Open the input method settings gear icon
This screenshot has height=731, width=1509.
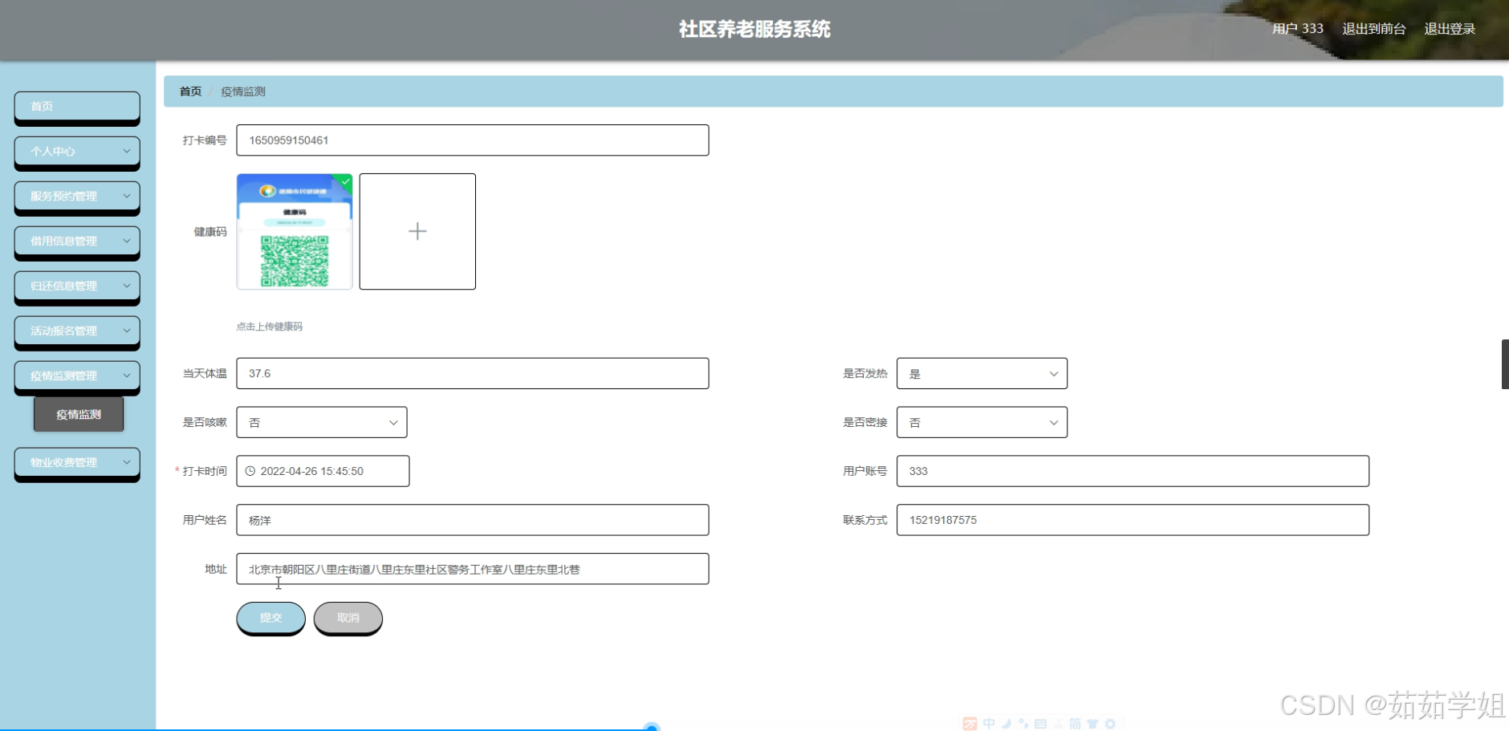click(1108, 723)
